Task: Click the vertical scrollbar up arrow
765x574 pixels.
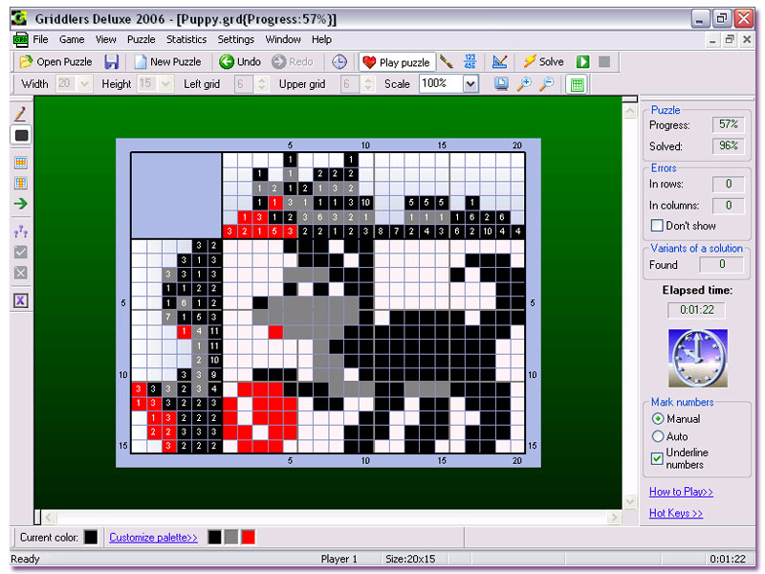Action: pos(630,111)
